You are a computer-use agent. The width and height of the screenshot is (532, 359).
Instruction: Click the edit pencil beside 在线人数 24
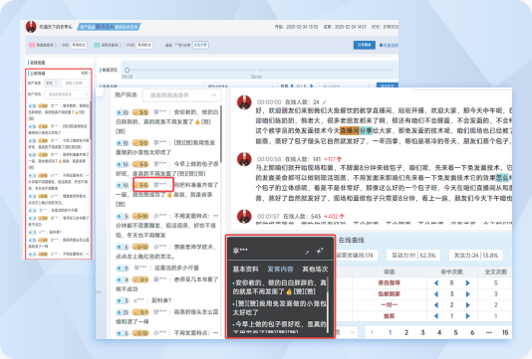tap(325, 102)
